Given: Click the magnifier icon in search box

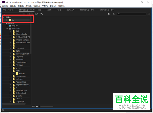Looking at the screenshot, I should pos(119,14).
